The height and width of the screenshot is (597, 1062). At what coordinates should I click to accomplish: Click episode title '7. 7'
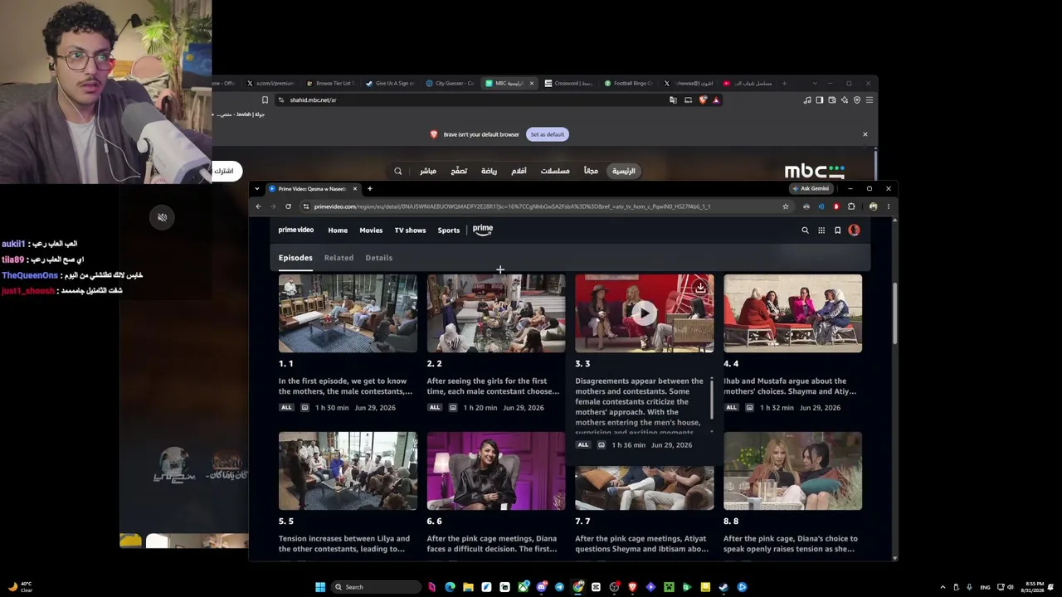582,522
